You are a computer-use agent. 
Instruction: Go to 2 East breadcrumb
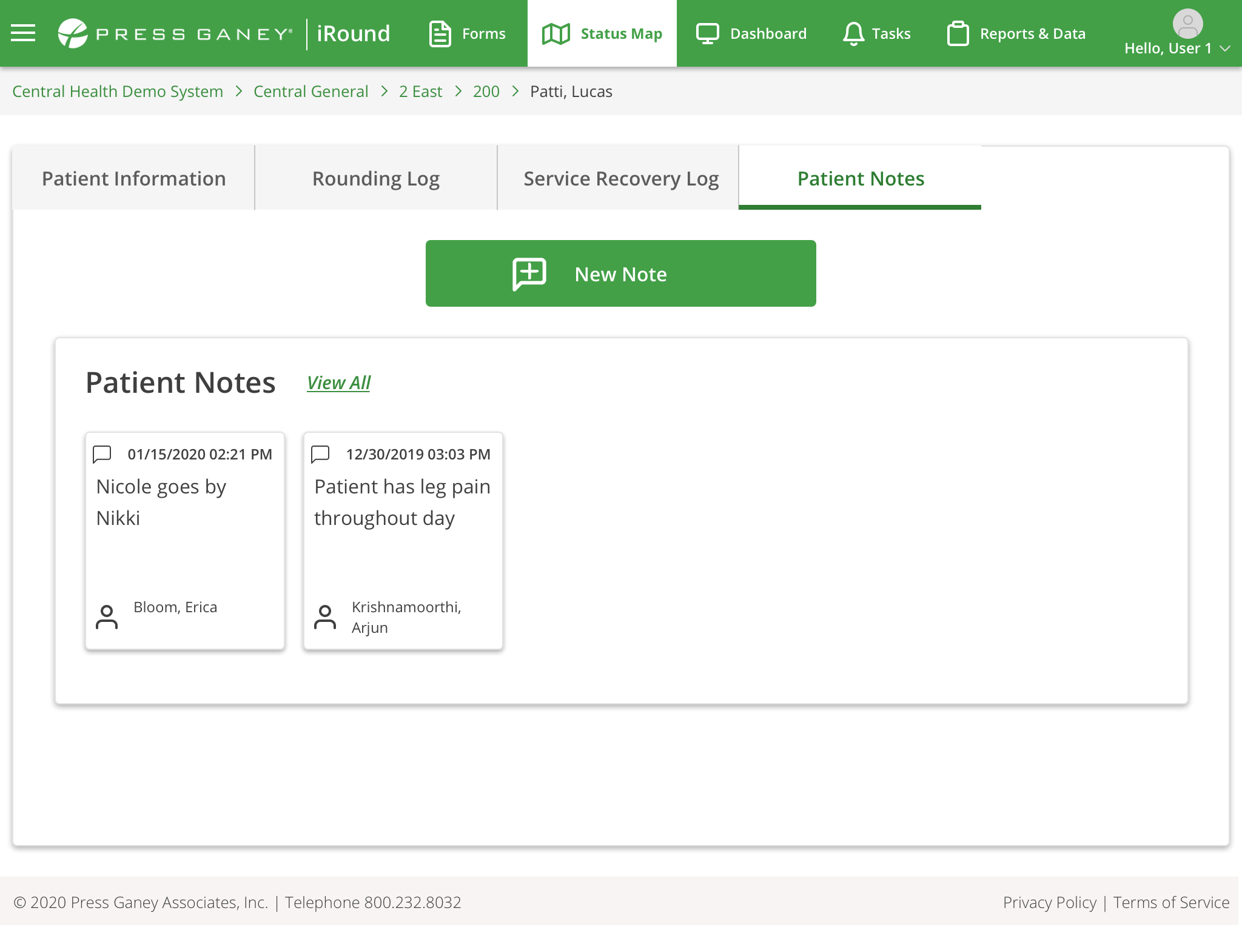(420, 92)
